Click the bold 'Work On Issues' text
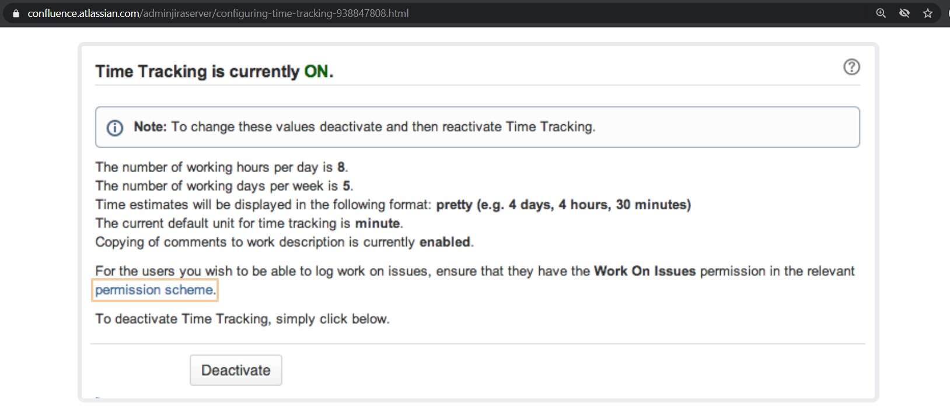Viewport: 950px width, 407px height. [644, 271]
